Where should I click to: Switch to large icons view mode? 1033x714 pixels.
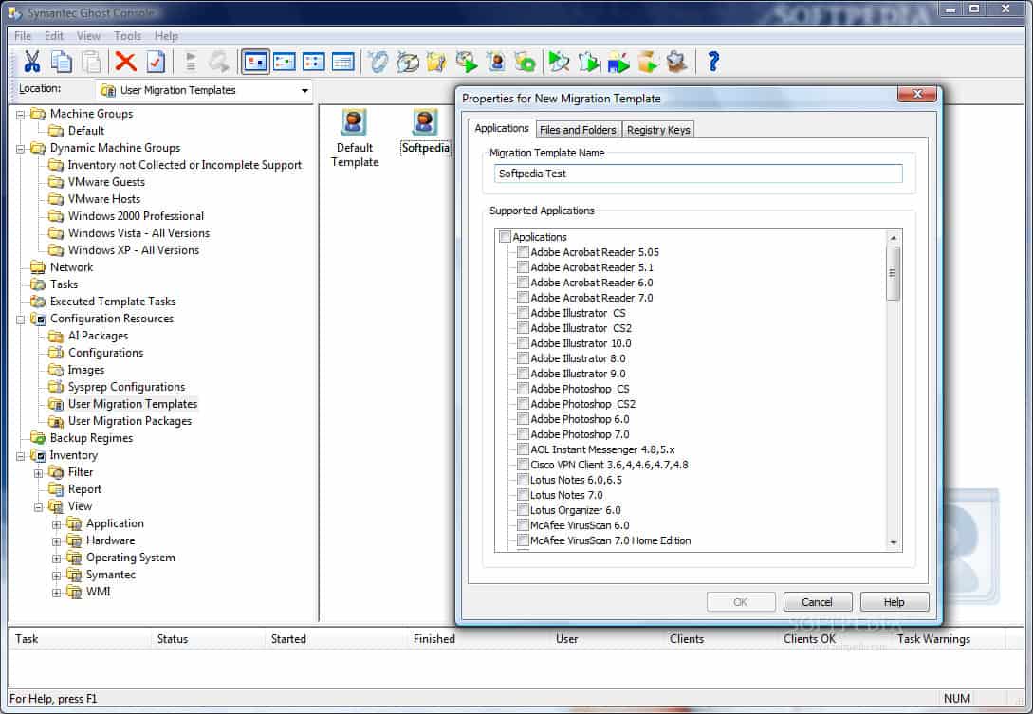coord(255,62)
